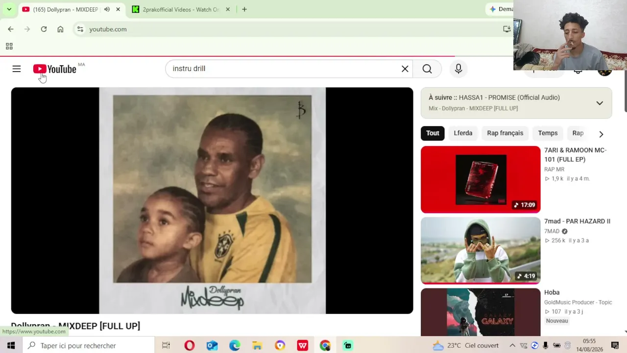This screenshot has height=353, width=627.
Task: Launch Outlook from the taskbar
Action: 212,346
